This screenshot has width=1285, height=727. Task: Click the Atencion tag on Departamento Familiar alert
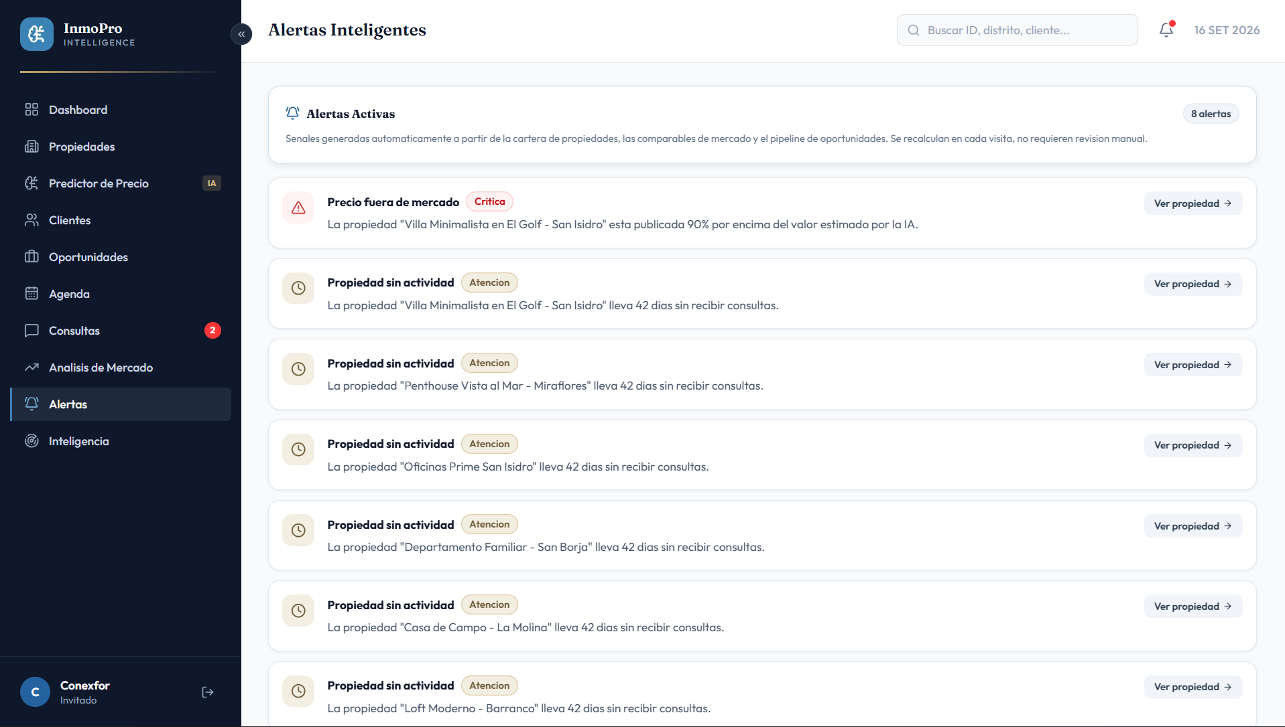click(489, 524)
